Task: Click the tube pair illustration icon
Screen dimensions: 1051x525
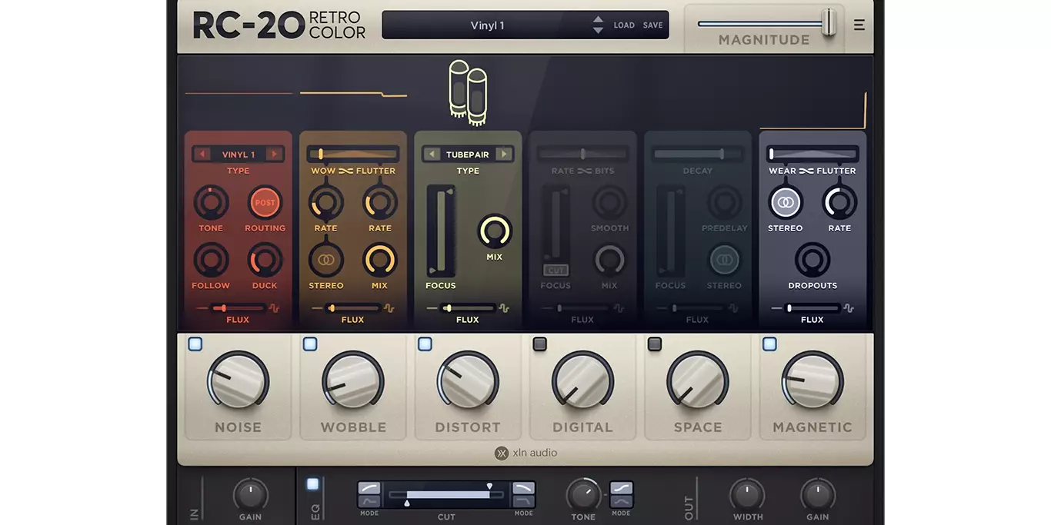Action: pos(468,92)
